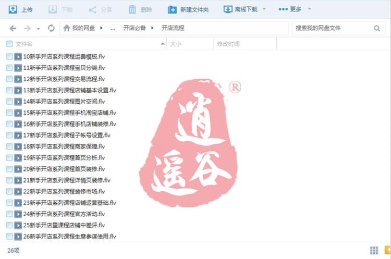
Task: Show hidden breadcrumb path ellipsis
Action: click(113, 29)
